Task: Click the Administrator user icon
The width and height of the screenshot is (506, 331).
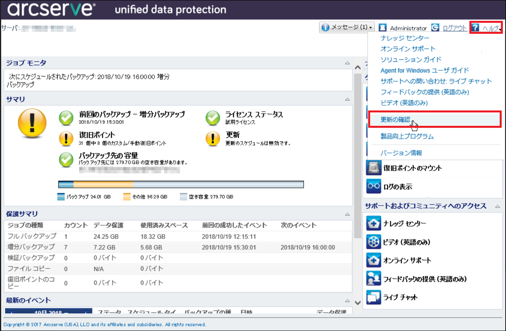Action: pos(382,28)
